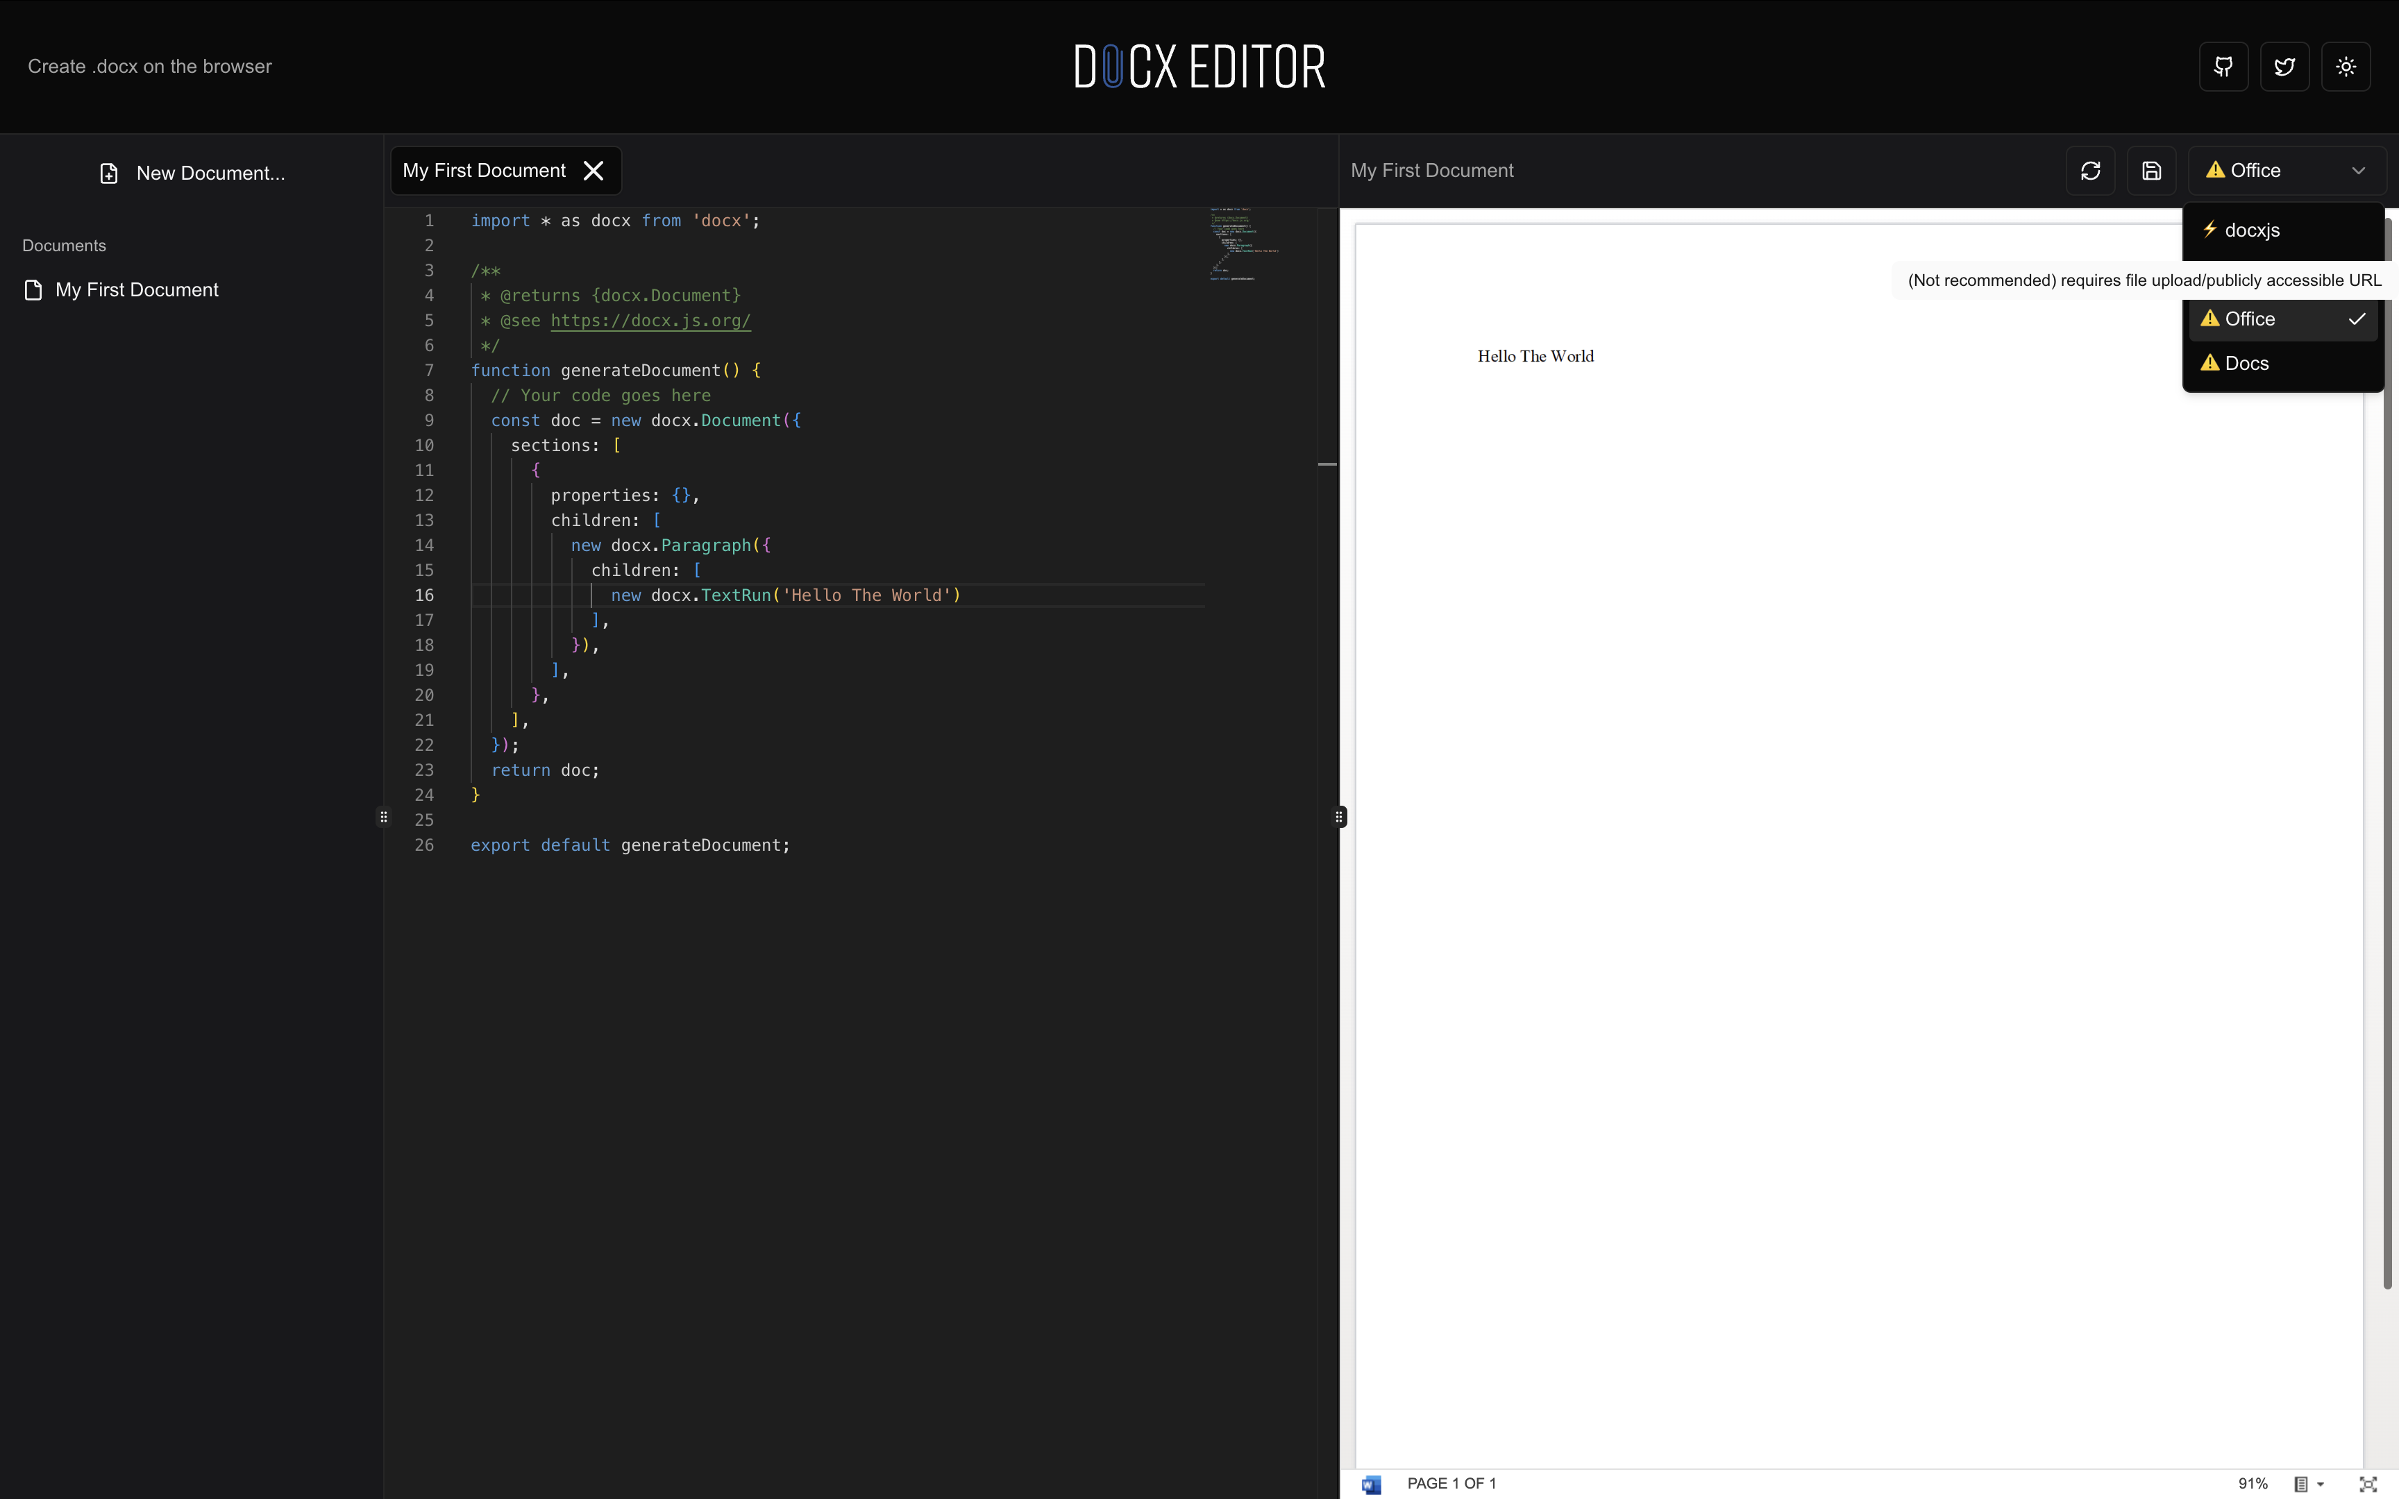Follow the https://docx.js.org/ link in code

point(650,320)
